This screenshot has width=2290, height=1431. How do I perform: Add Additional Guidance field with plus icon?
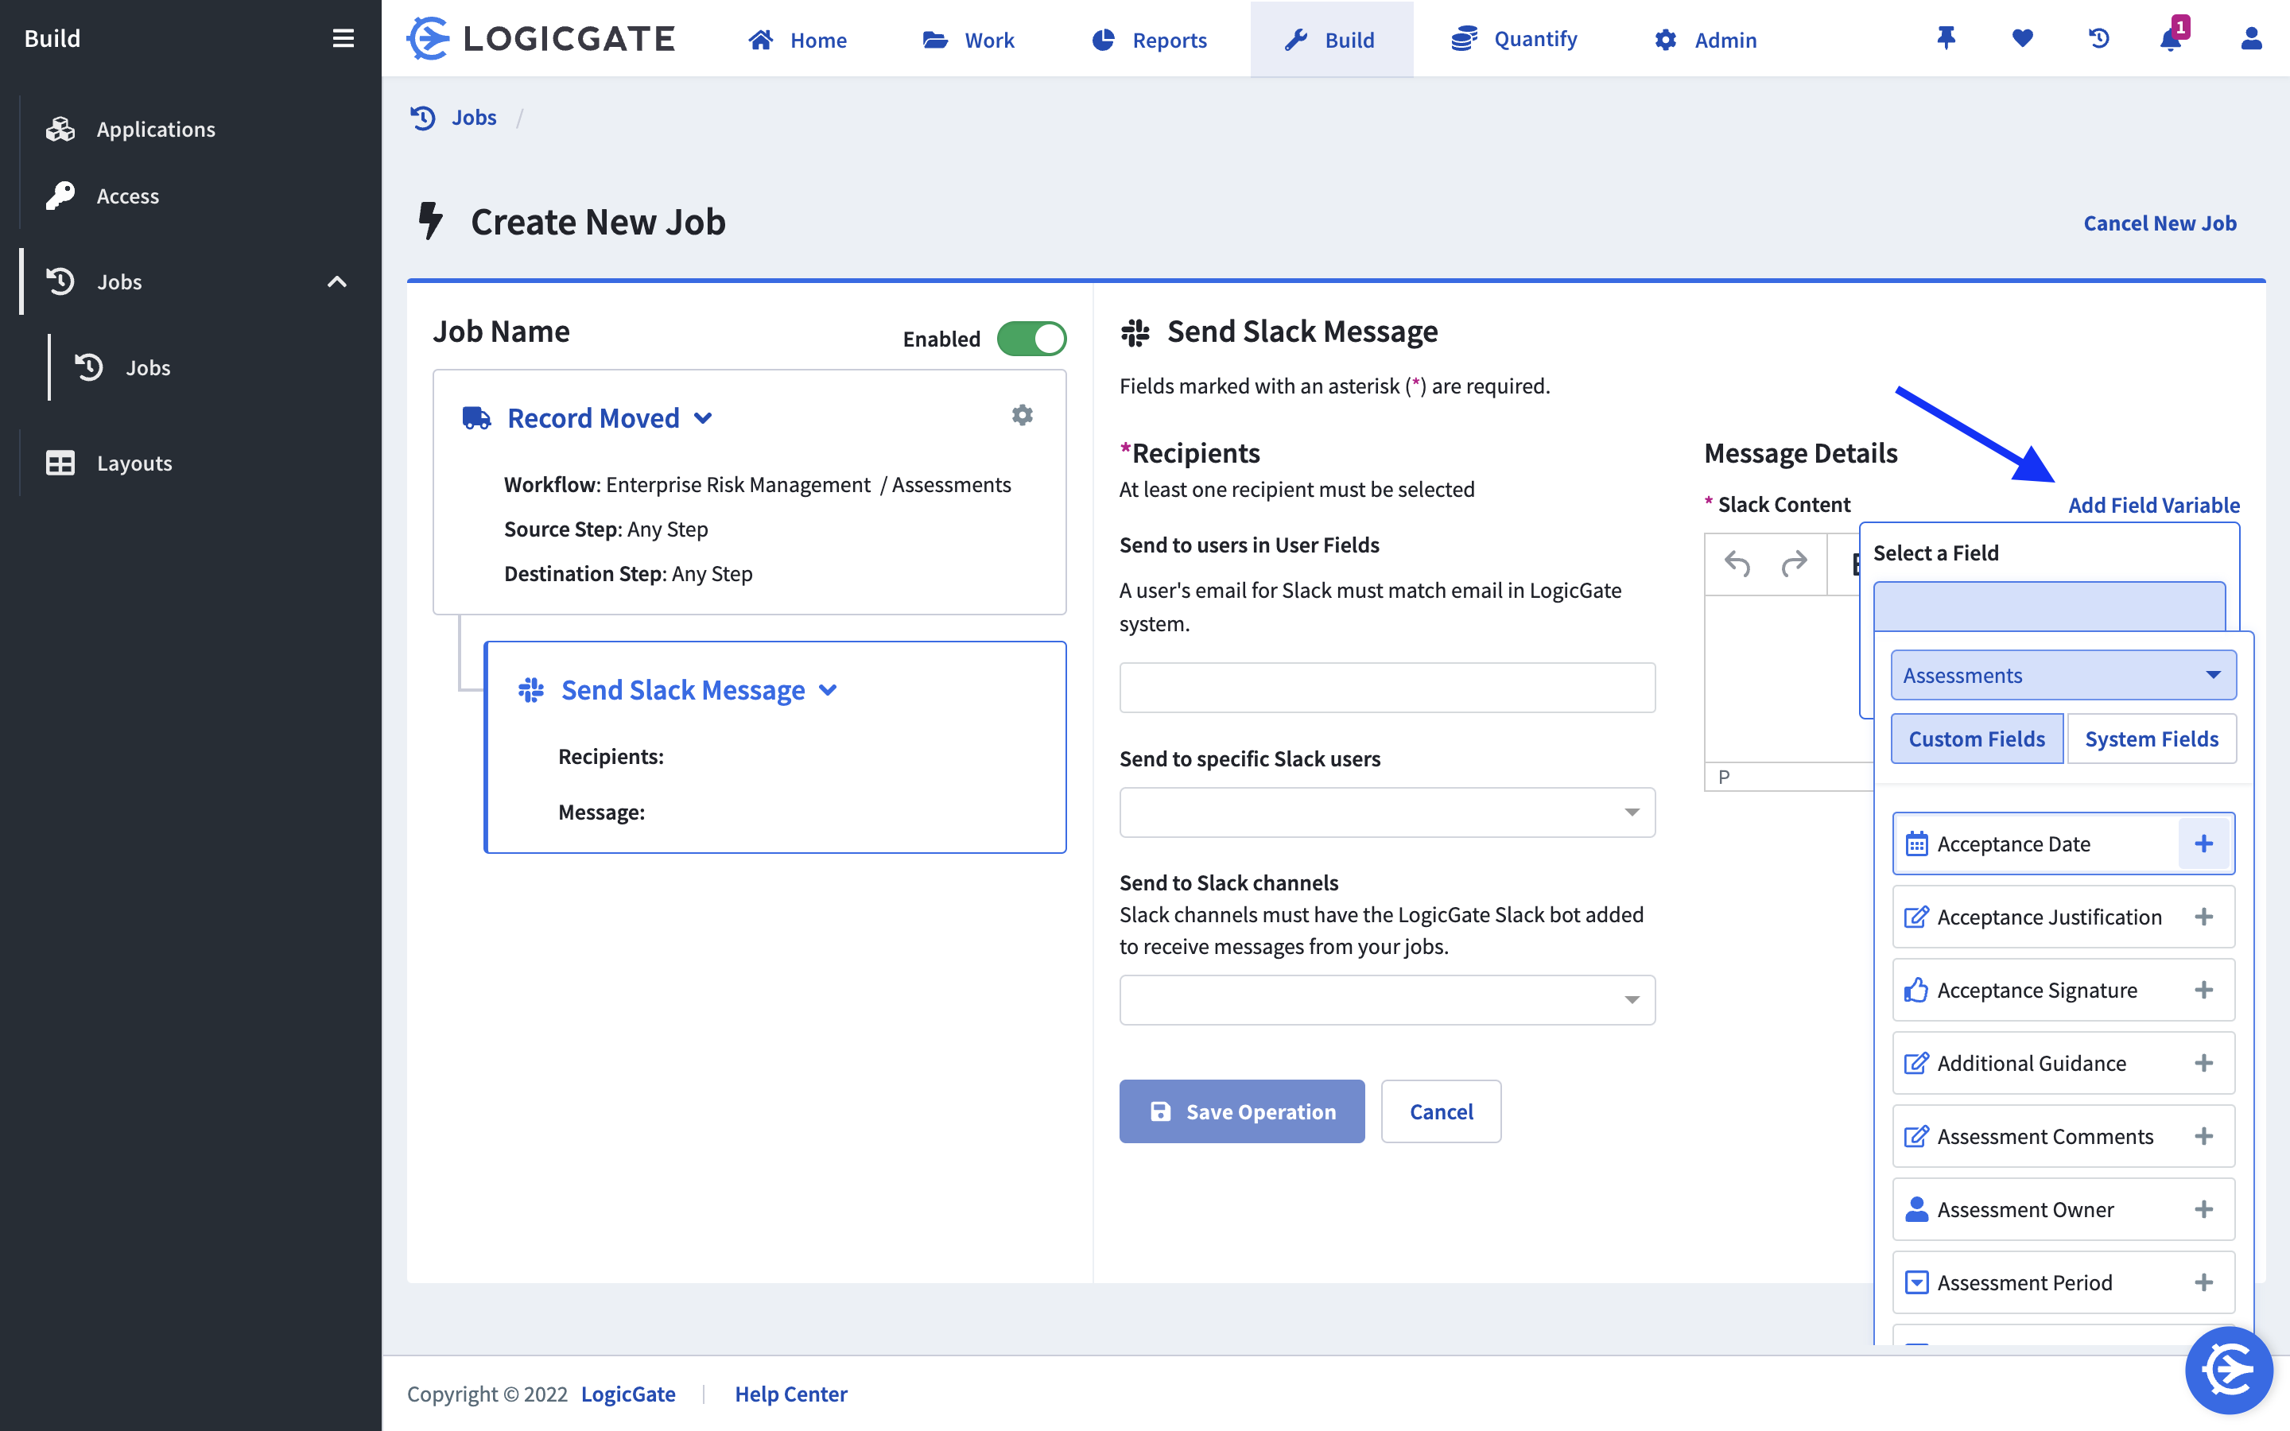click(2204, 1063)
